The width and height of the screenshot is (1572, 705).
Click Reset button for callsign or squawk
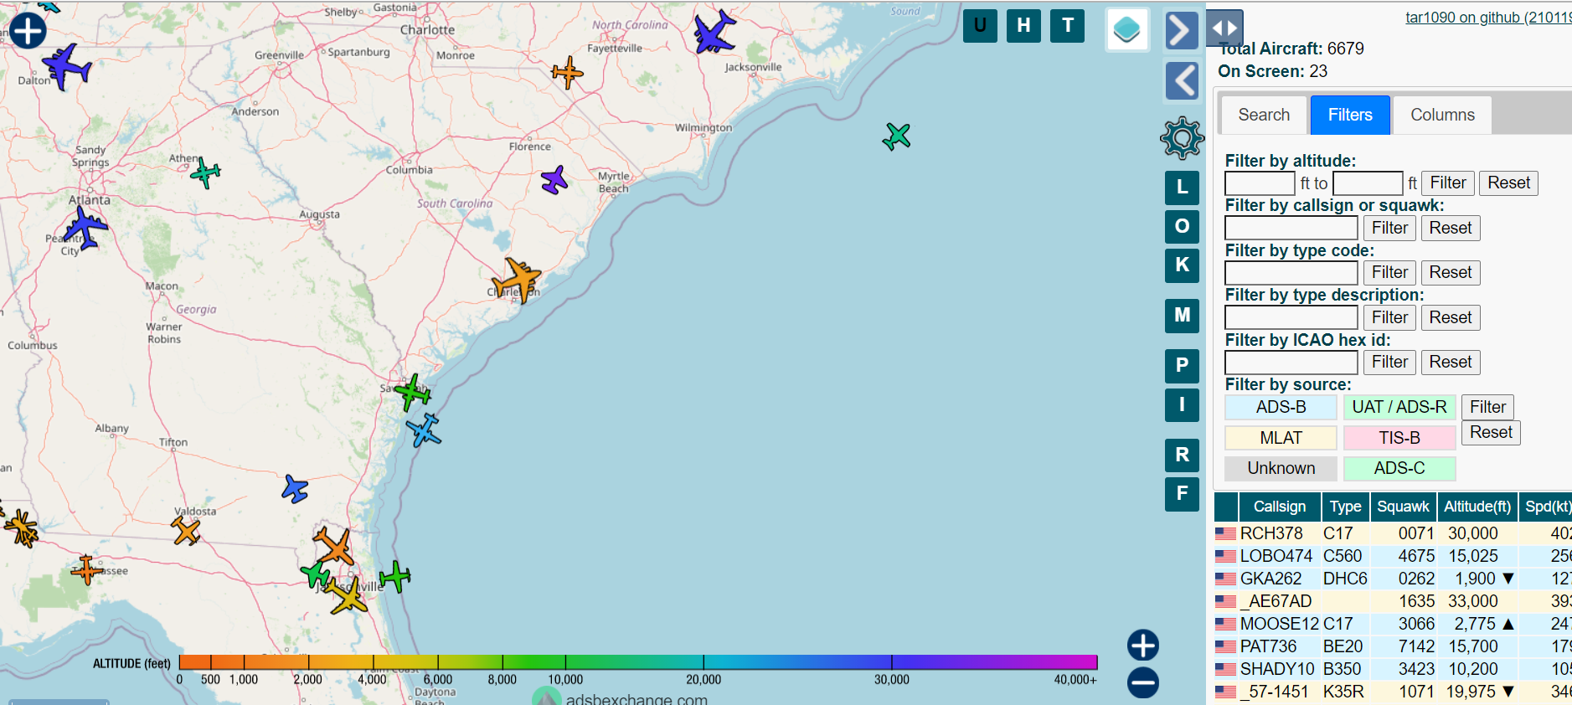1451,228
